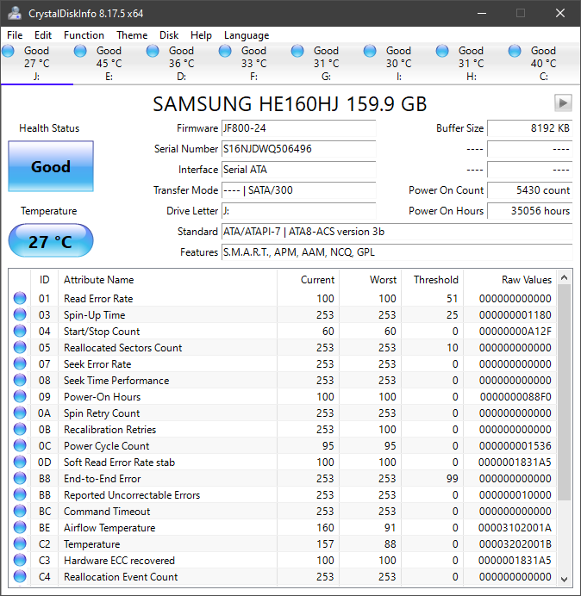Click status orb for Hardware ECC recovered
This screenshot has height=596, width=581.
coord(20,560)
